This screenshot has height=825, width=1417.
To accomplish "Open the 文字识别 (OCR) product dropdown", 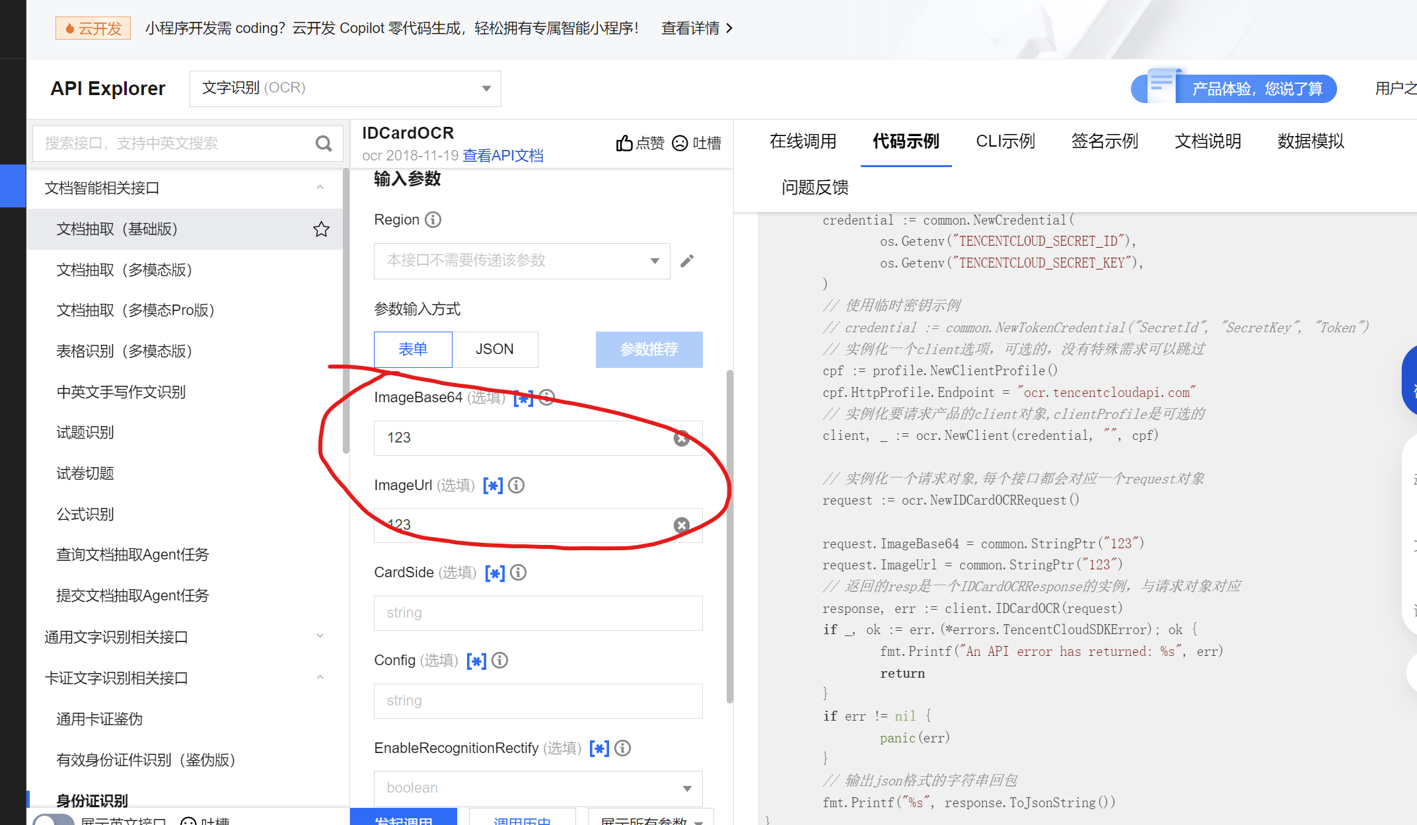I will pos(345,89).
